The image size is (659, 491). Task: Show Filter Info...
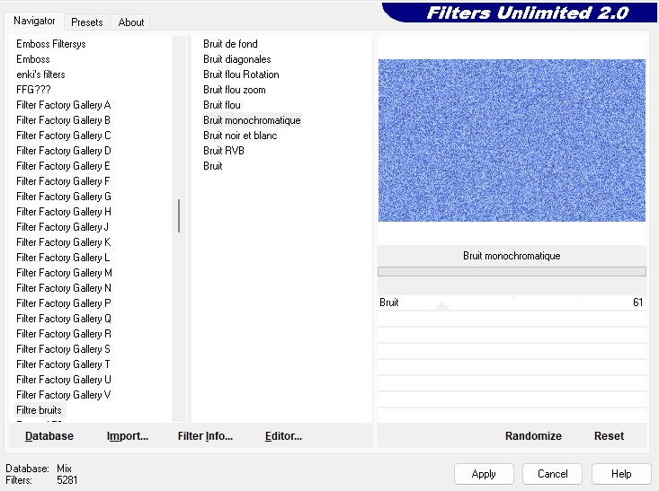click(x=205, y=436)
